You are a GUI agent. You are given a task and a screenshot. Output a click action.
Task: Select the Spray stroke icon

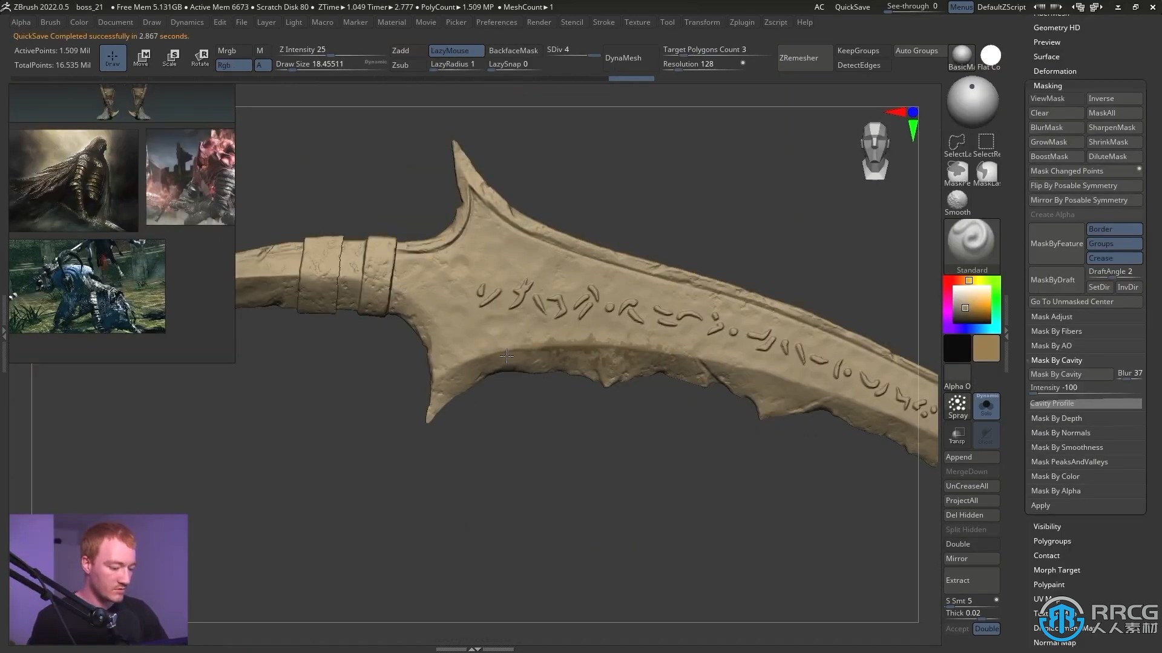point(957,407)
